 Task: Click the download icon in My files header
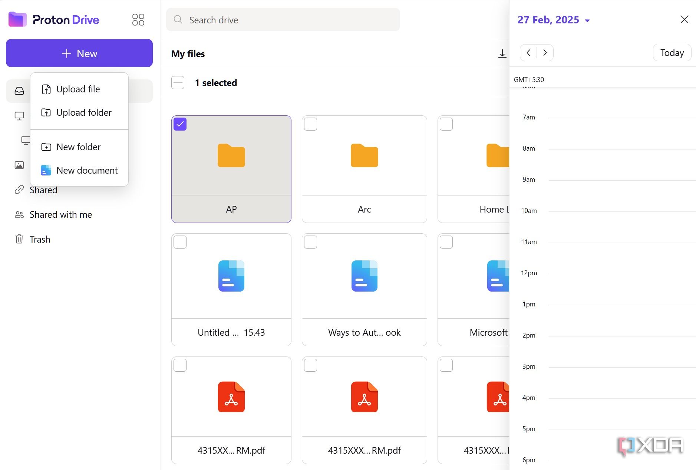(502, 54)
